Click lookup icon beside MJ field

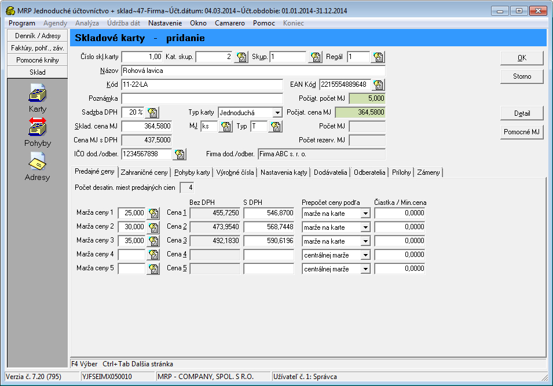[x=225, y=127]
